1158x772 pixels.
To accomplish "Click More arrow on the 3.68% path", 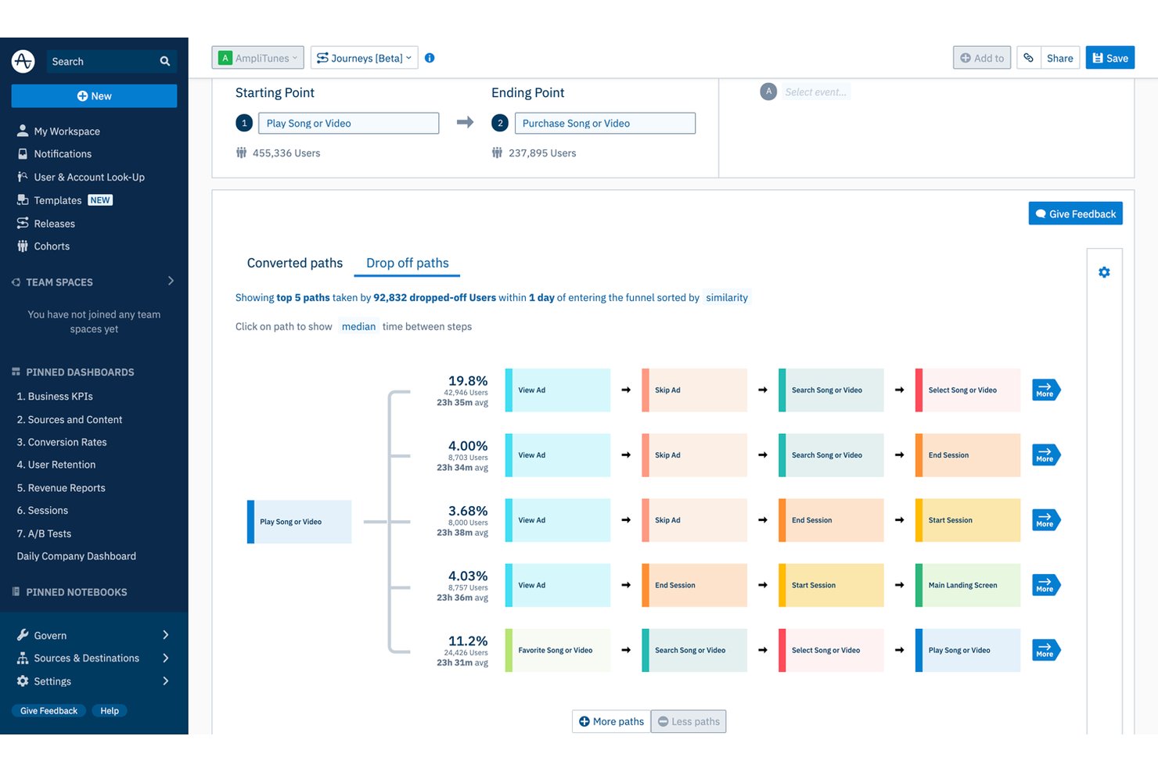I will coord(1046,519).
